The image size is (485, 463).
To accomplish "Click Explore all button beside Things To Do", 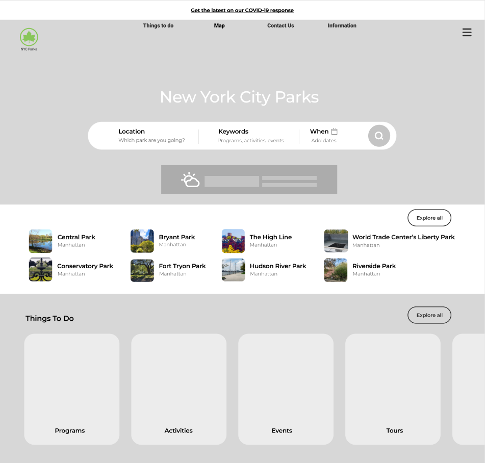I will click(x=429, y=315).
